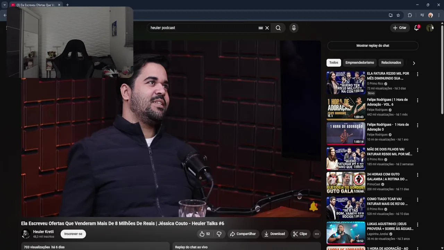Click the subscribe bell watermark on video
The height and width of the screenshot is (250, 444).
tap(314, 206)
